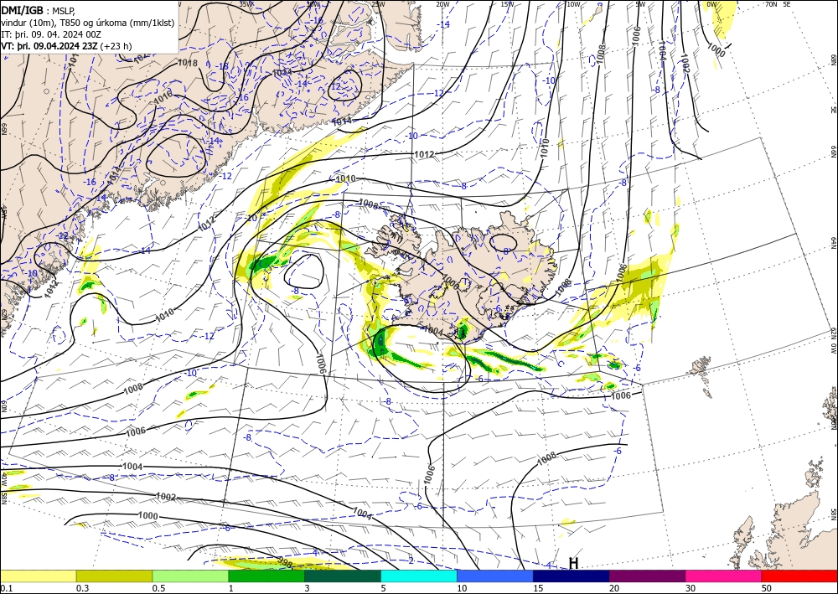Click the '998' isobar label
This screenshot has width=838, height=594.
point(286,560)
